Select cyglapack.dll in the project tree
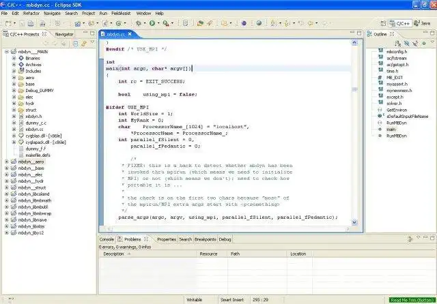 coord(46,142)
